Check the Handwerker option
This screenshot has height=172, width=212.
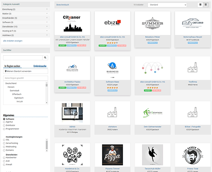pos(4,158)
